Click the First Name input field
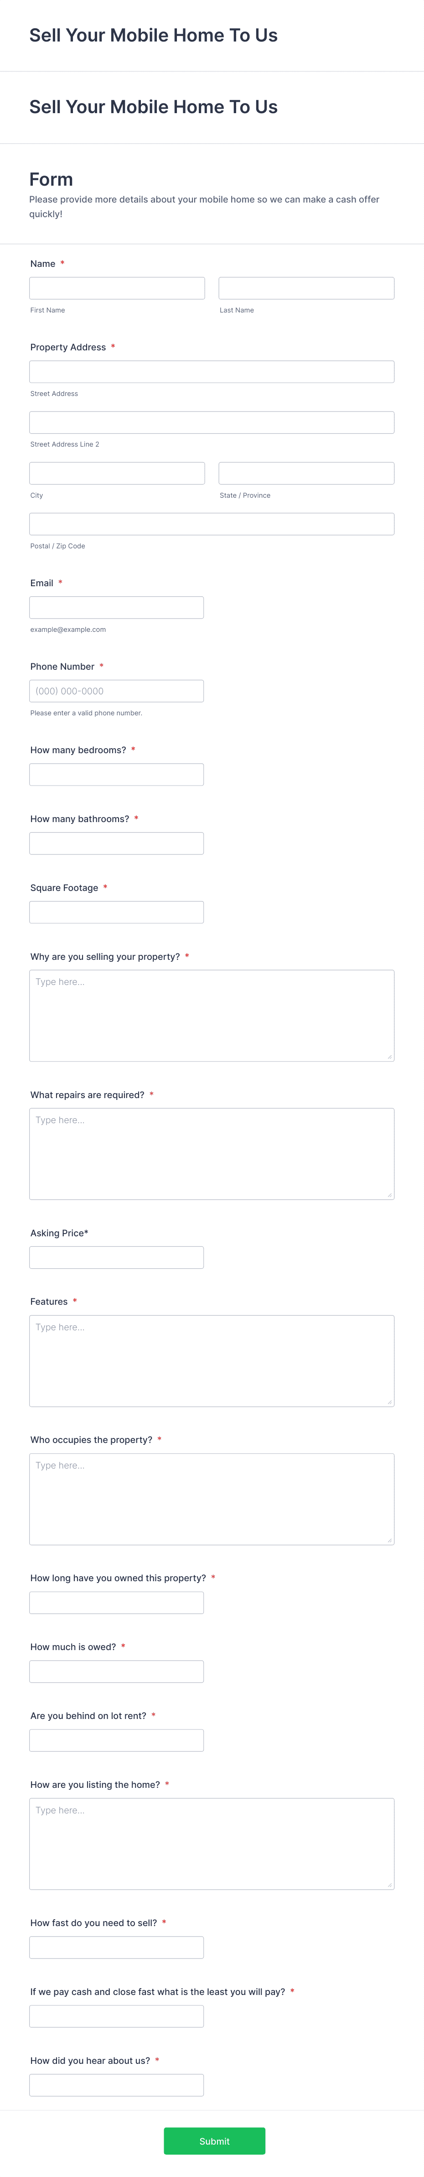Screen dimensions: 424x2177 (x=118, y=288)
